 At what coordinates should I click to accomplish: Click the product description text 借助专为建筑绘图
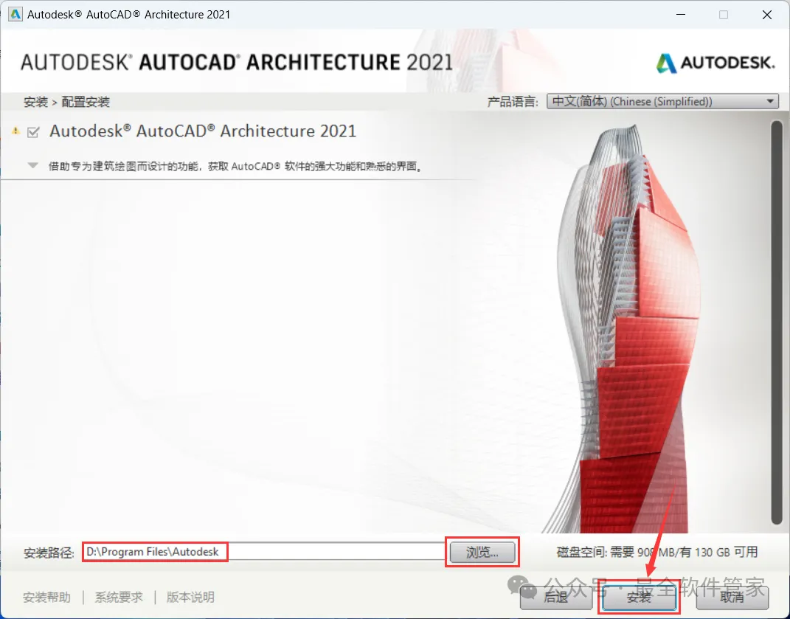235,166
